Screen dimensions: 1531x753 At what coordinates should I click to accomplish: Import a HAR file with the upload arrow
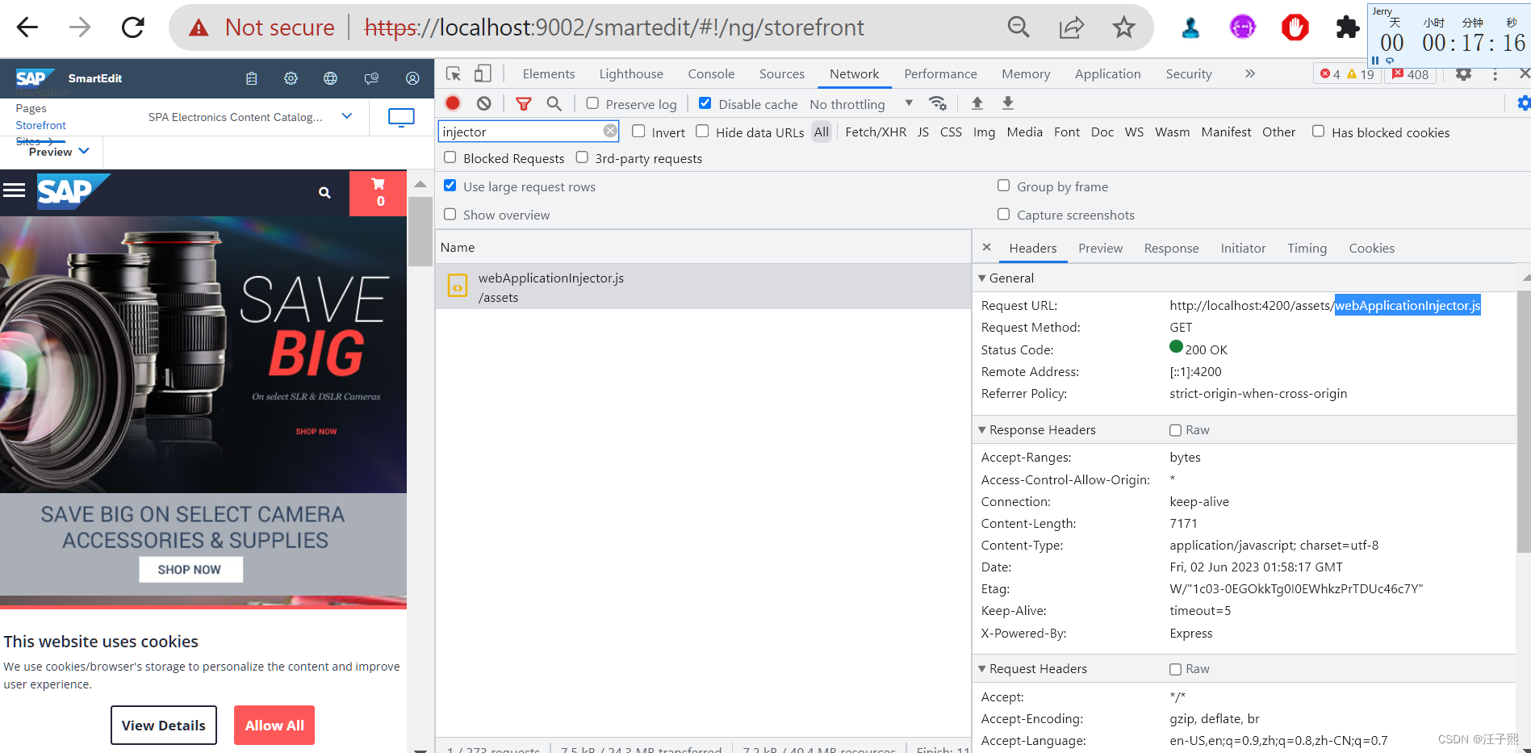(977, 103)
